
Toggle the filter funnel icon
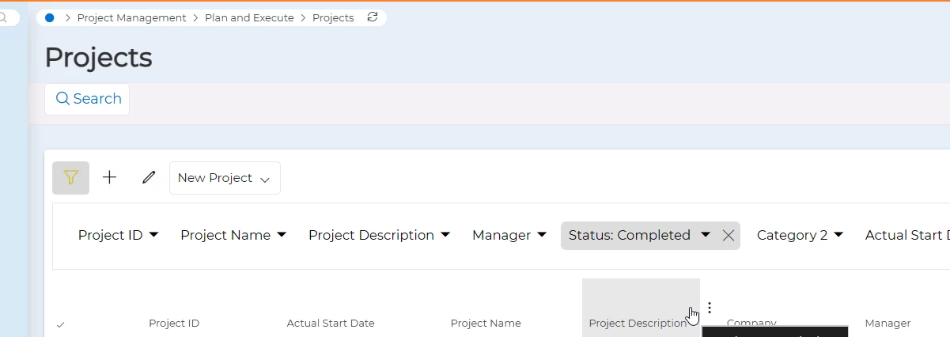[71, 178]
